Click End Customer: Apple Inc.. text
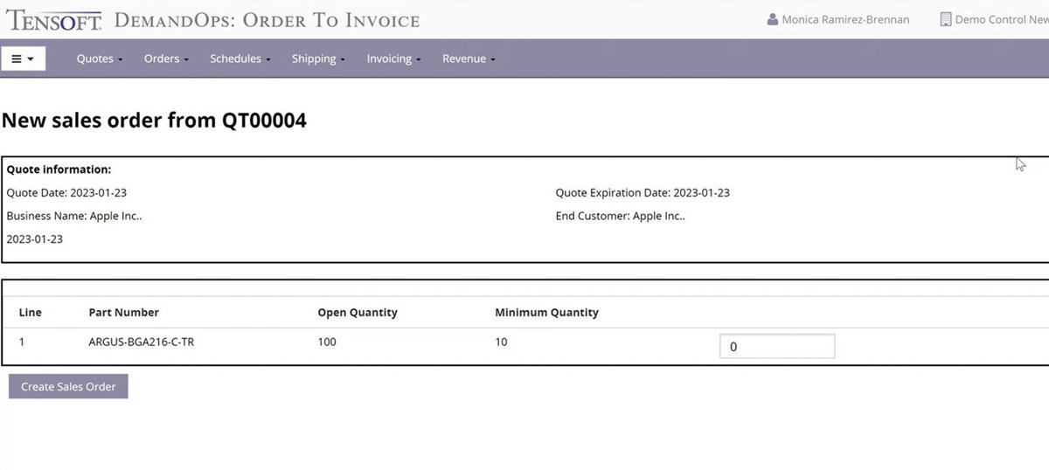Screen dimensions: 1049x470 (x=621, y=216)
